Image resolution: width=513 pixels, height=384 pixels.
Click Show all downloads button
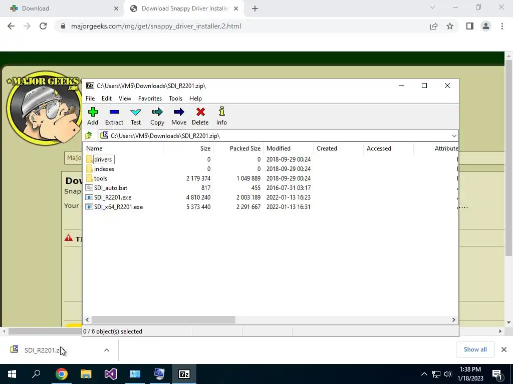point(475,349)
